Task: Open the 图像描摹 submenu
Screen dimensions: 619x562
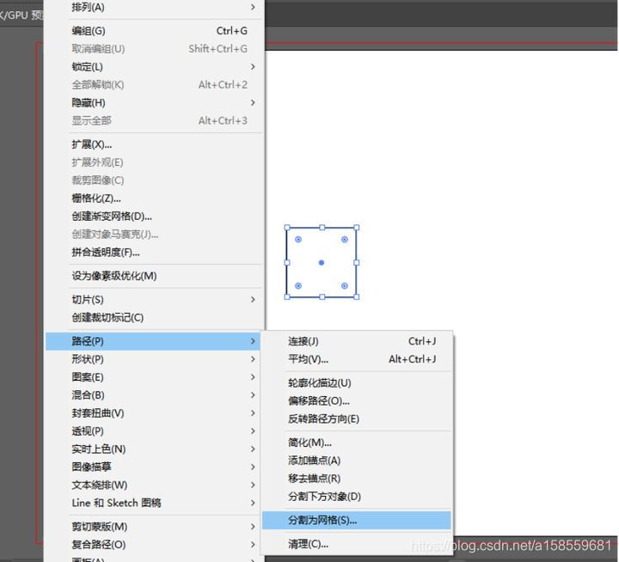Action: pyautogui.click(x=153, y=467)
